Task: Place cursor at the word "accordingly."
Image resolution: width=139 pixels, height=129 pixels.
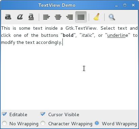Action: (x=49, y=43)
